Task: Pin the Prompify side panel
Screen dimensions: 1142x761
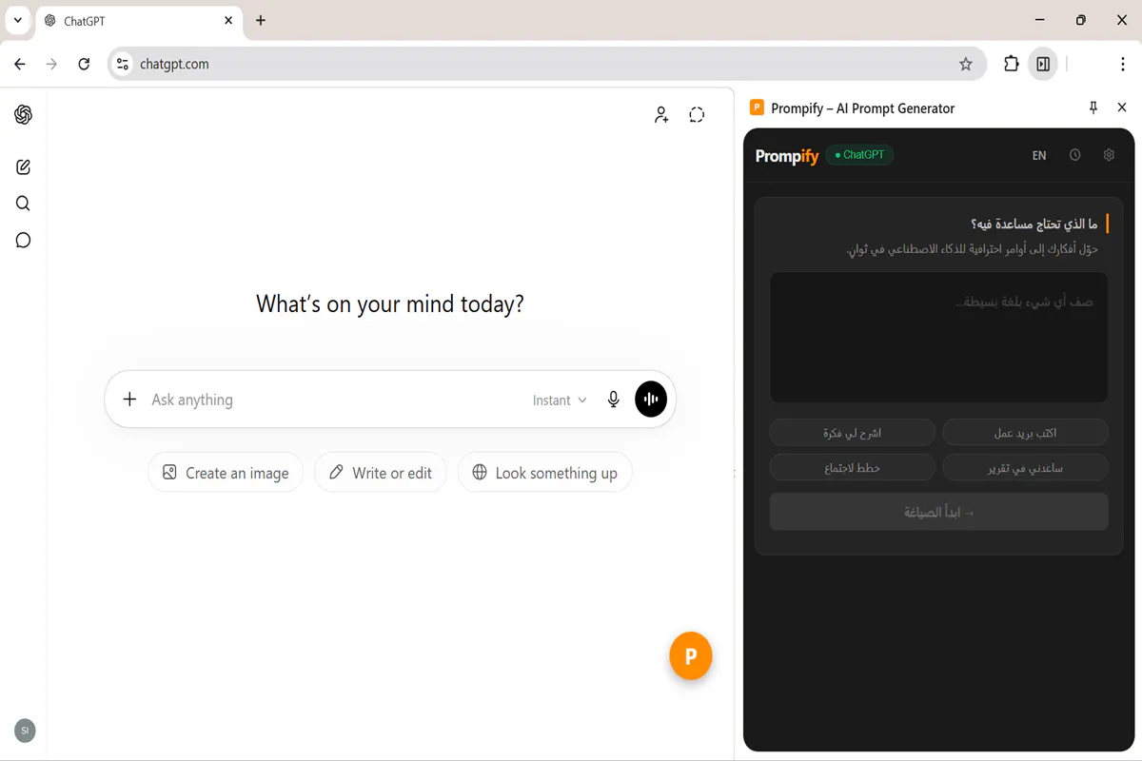Action: click(1093, 108)
